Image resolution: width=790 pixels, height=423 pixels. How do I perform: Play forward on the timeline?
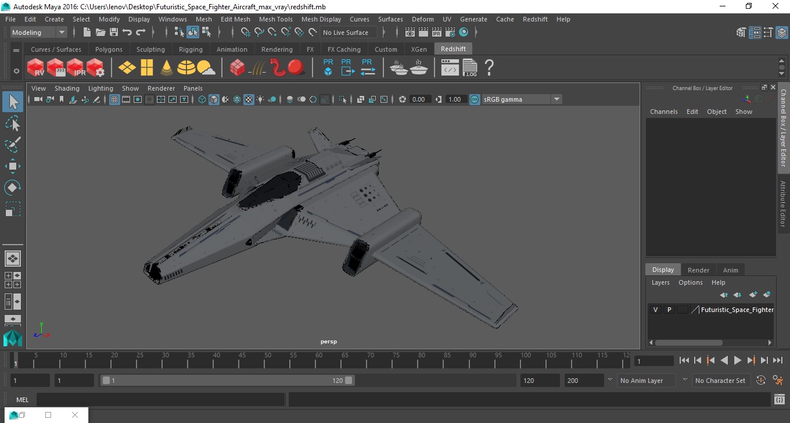(737, 361)
